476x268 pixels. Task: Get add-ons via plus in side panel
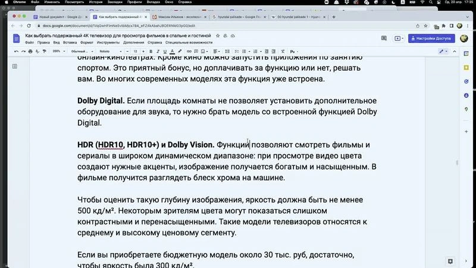[466, 131]
